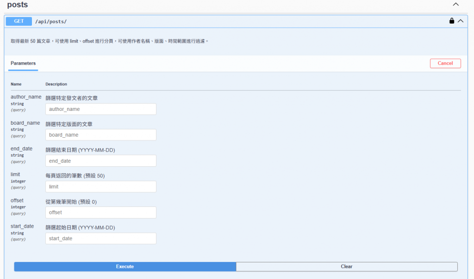Screen dimensions: 474x279
Task: Focus the offset input field
Action: click(x=100, y=212)
